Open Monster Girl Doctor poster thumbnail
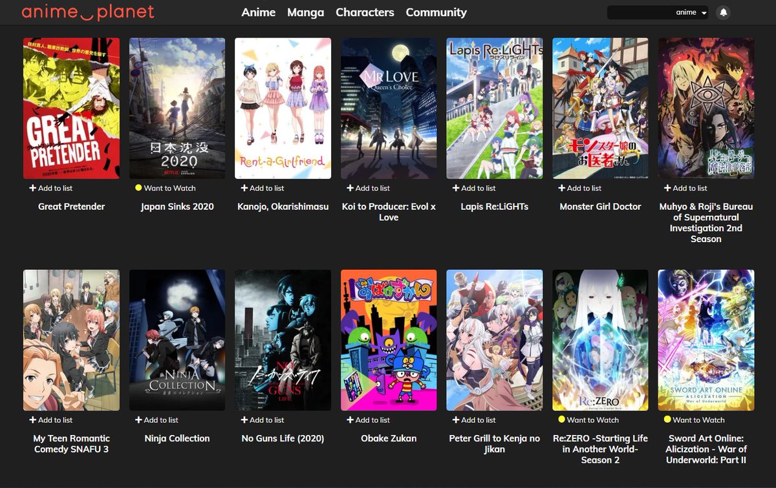Screen dimensions: 776x488 click(600, 108)
